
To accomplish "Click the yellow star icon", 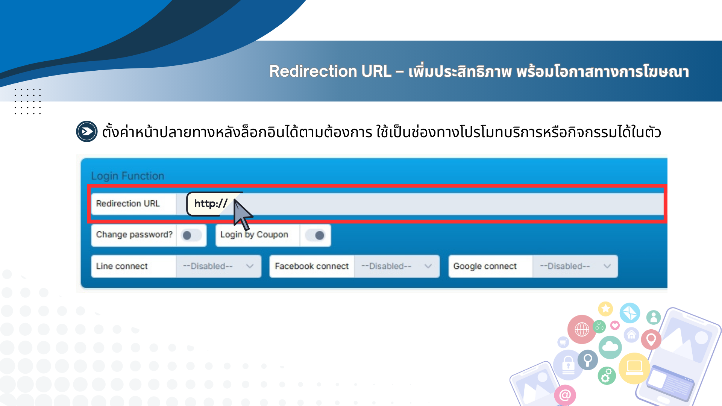I will (605, 309).
